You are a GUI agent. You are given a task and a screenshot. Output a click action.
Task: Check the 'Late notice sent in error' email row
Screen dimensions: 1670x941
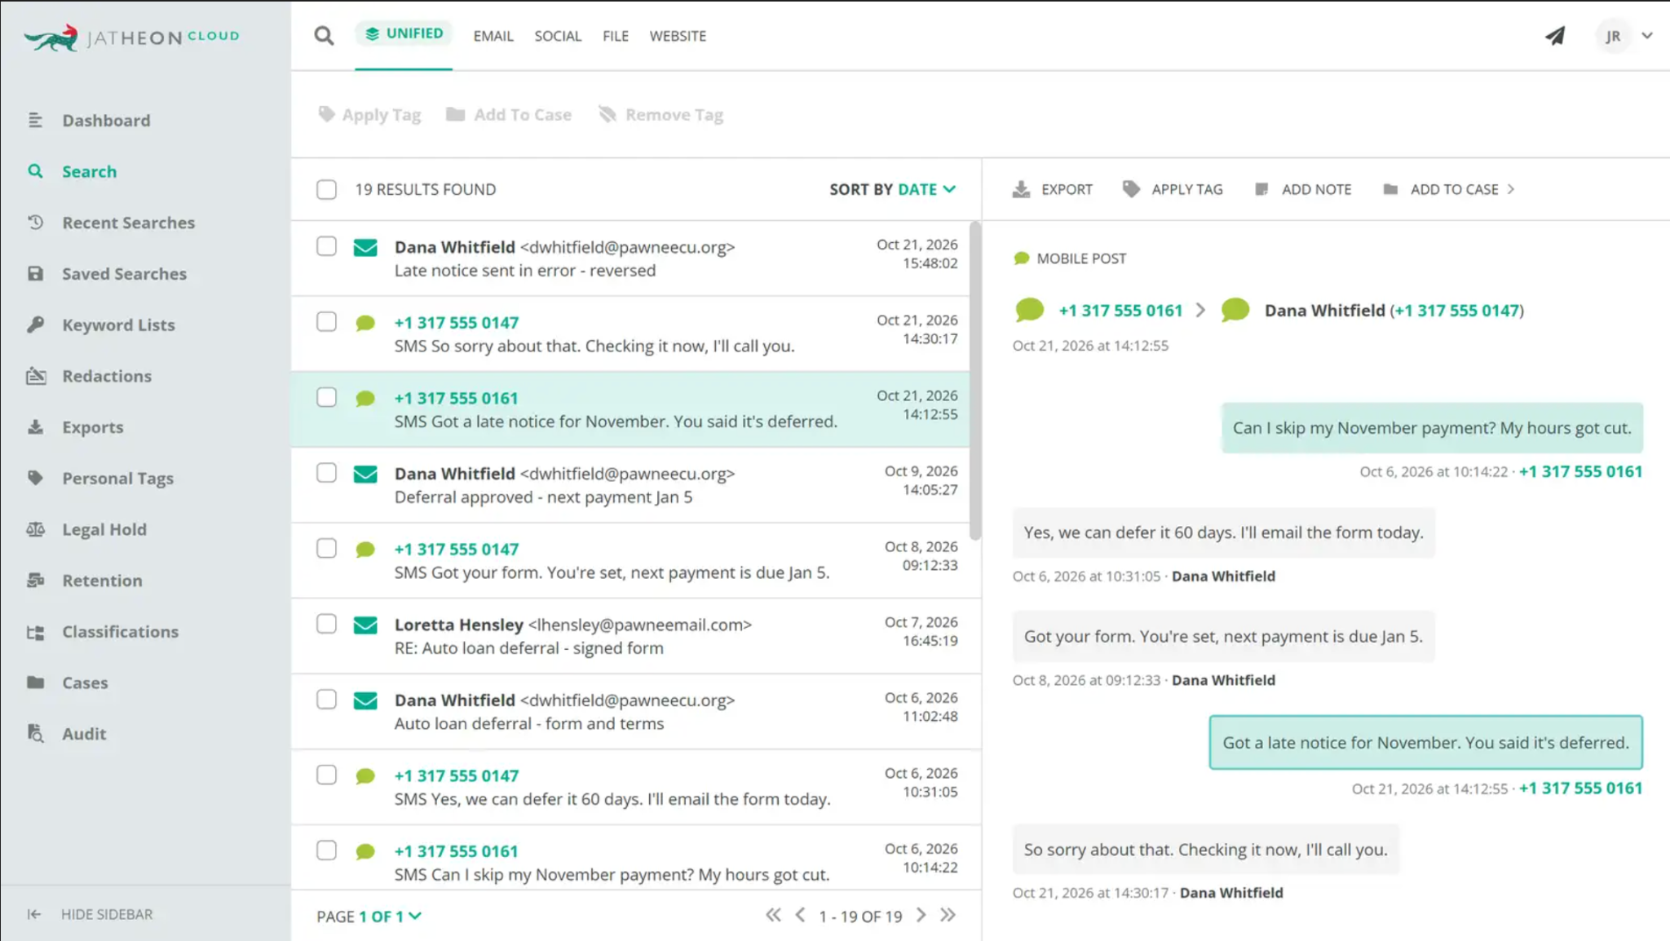pyautogui.click(x=326, y=246)
